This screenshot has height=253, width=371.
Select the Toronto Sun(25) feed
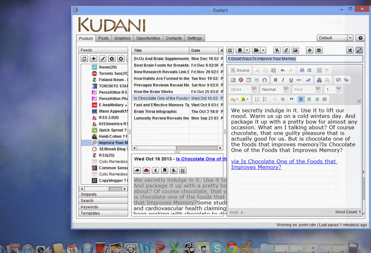click(110, 74)
